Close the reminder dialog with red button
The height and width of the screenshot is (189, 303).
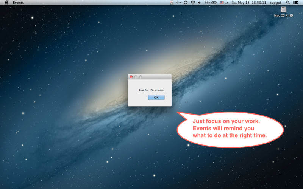tap(131, 77)
